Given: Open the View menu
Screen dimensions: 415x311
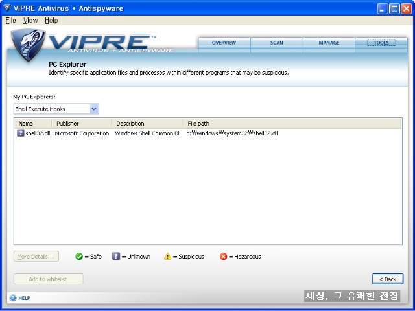Looking at the screenshot, I should coord(30,20).
